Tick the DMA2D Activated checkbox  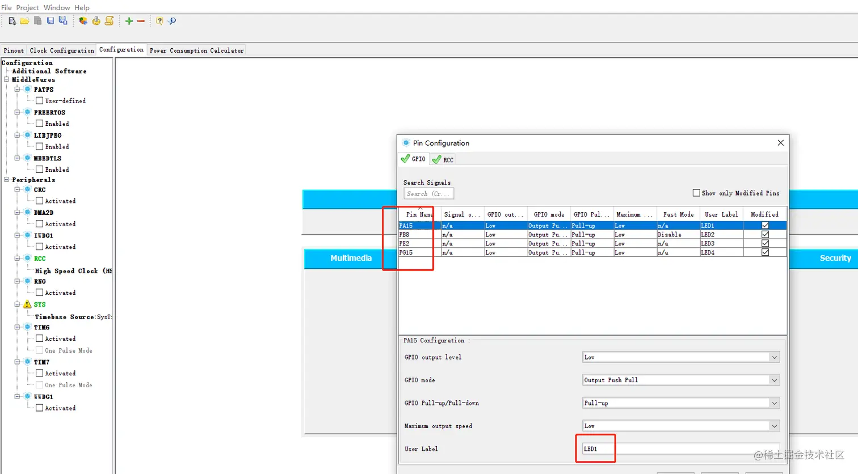pyautogui.click(x=39, y=223)
